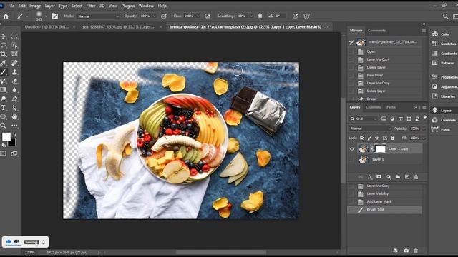Add a layer style with fx icon
The width and height of the screenshot is (458, 257).
click(x=370, y=177)
